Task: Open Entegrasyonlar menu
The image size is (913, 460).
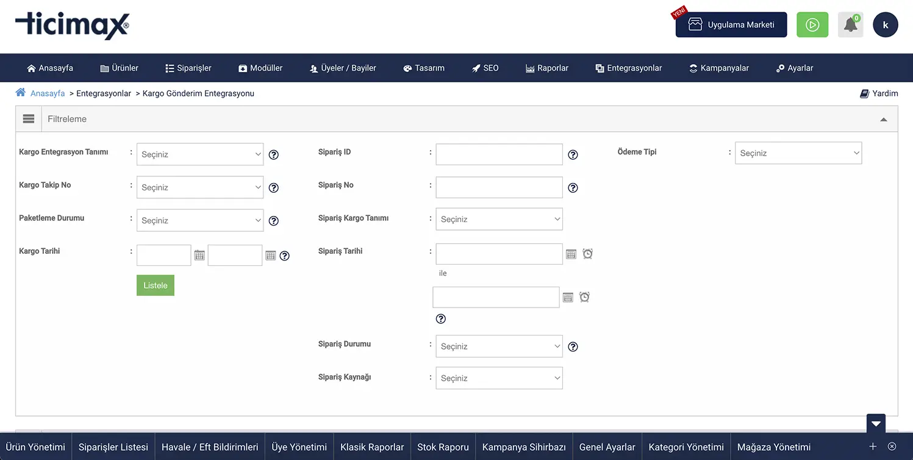Action: [x=629, y=68]
